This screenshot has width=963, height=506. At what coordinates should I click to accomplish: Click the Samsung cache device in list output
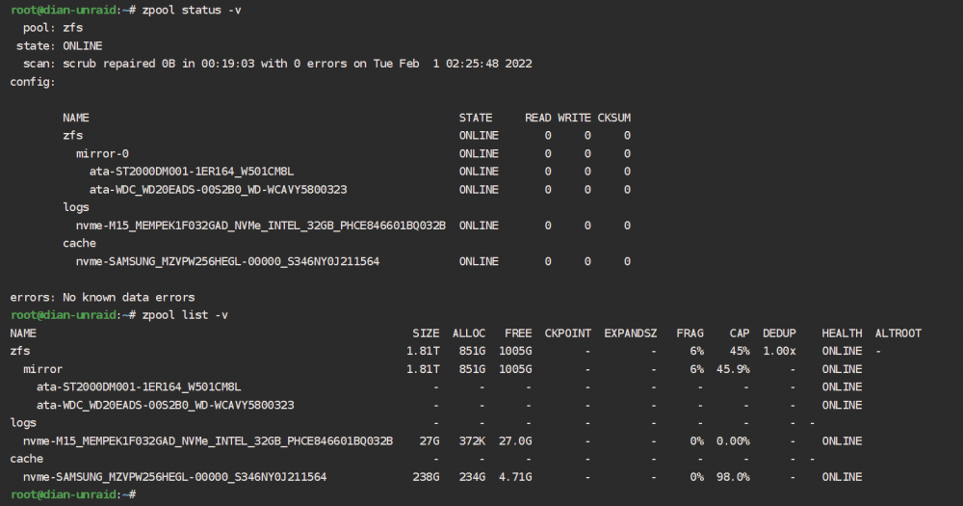(x=175, y=477)
